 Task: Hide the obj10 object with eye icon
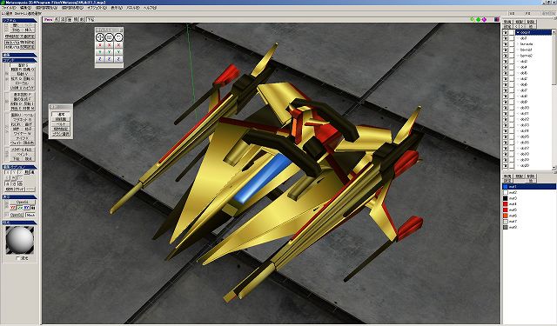506,108
